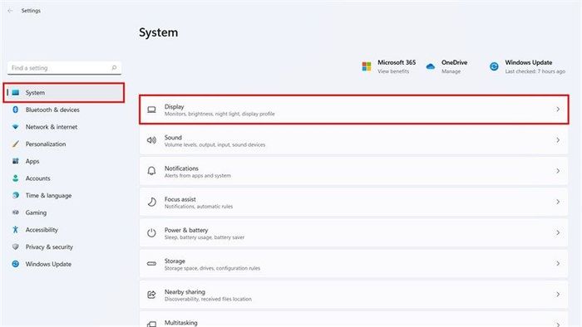This screenshot has height=327, width=582.
Task: Click the Nearby sharing icon
Action: coord(151,295)
